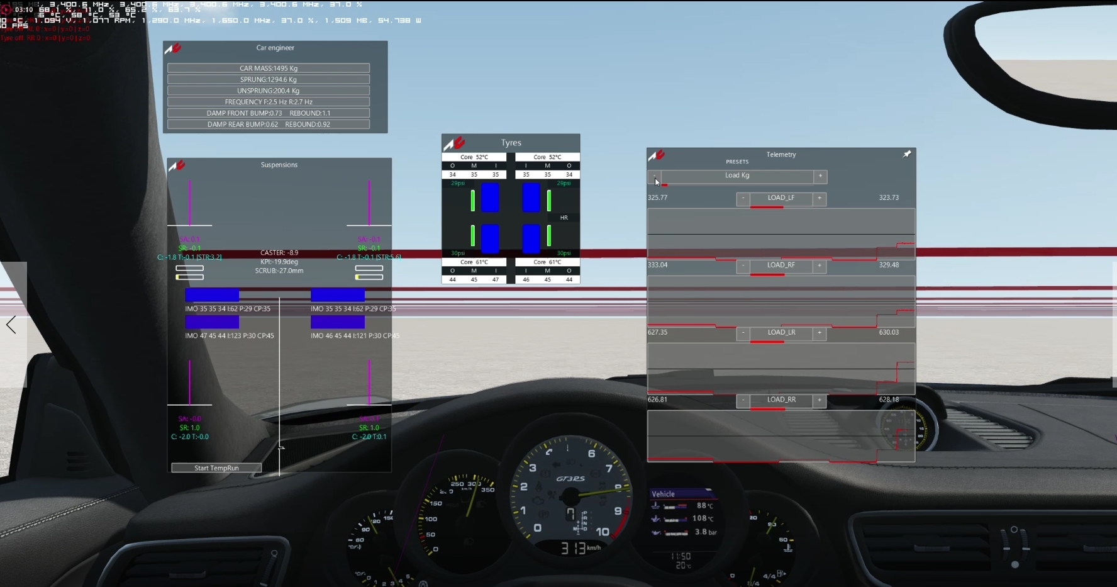Click the Assetto Corsa logo in Suspensions window
The height and width of the screenshot is (587, 1117).
tap(177, 165)
